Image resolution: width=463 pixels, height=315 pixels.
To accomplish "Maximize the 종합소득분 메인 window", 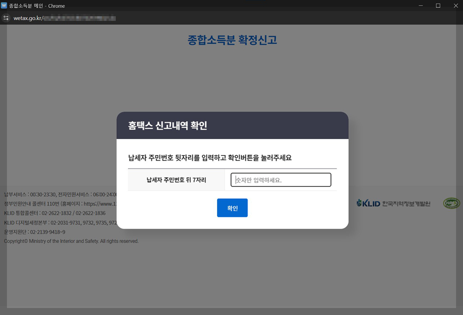I will pyautogui.click(x=437, y=6).
